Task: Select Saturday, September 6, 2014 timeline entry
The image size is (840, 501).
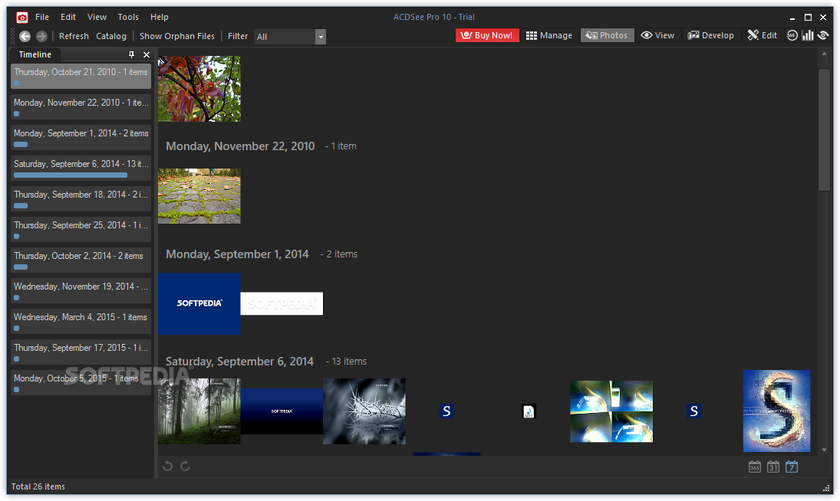Action: point(81,169)
